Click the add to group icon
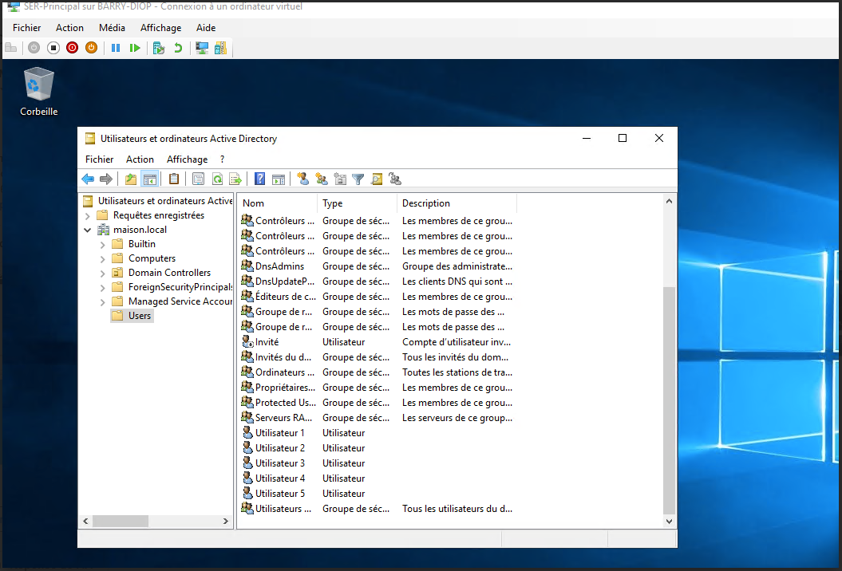The image size is (842, 571). pyautogui.click(x=395, y=179)
